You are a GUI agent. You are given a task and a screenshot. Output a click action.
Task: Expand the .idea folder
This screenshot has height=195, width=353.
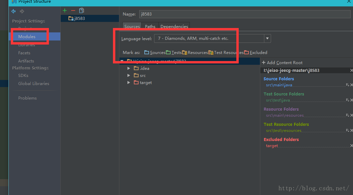click(128, 68)
